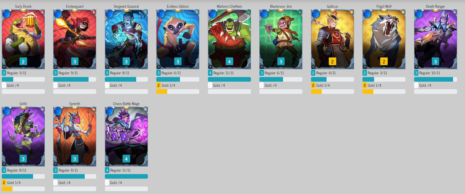
Task: Click Emberguard's Regular 9/11 progress bar
Action: click(75, 79)
